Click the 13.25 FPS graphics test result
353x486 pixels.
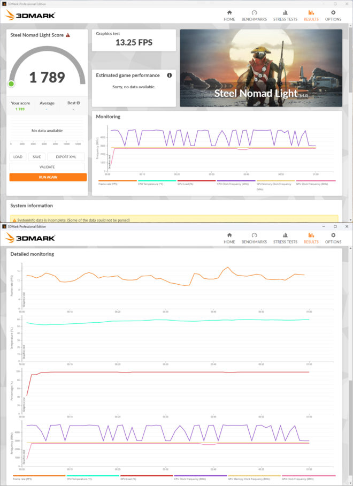click(134, 42)
